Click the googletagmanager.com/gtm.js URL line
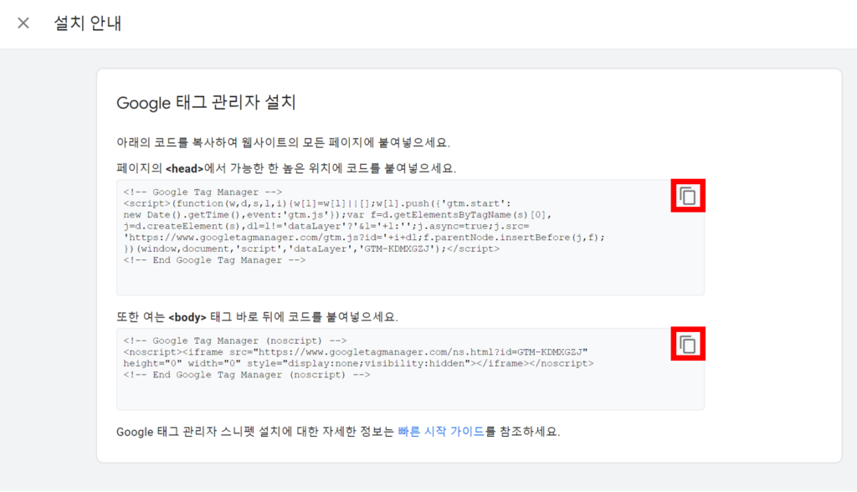Viewport: 857px width, 492px height. 364,238
